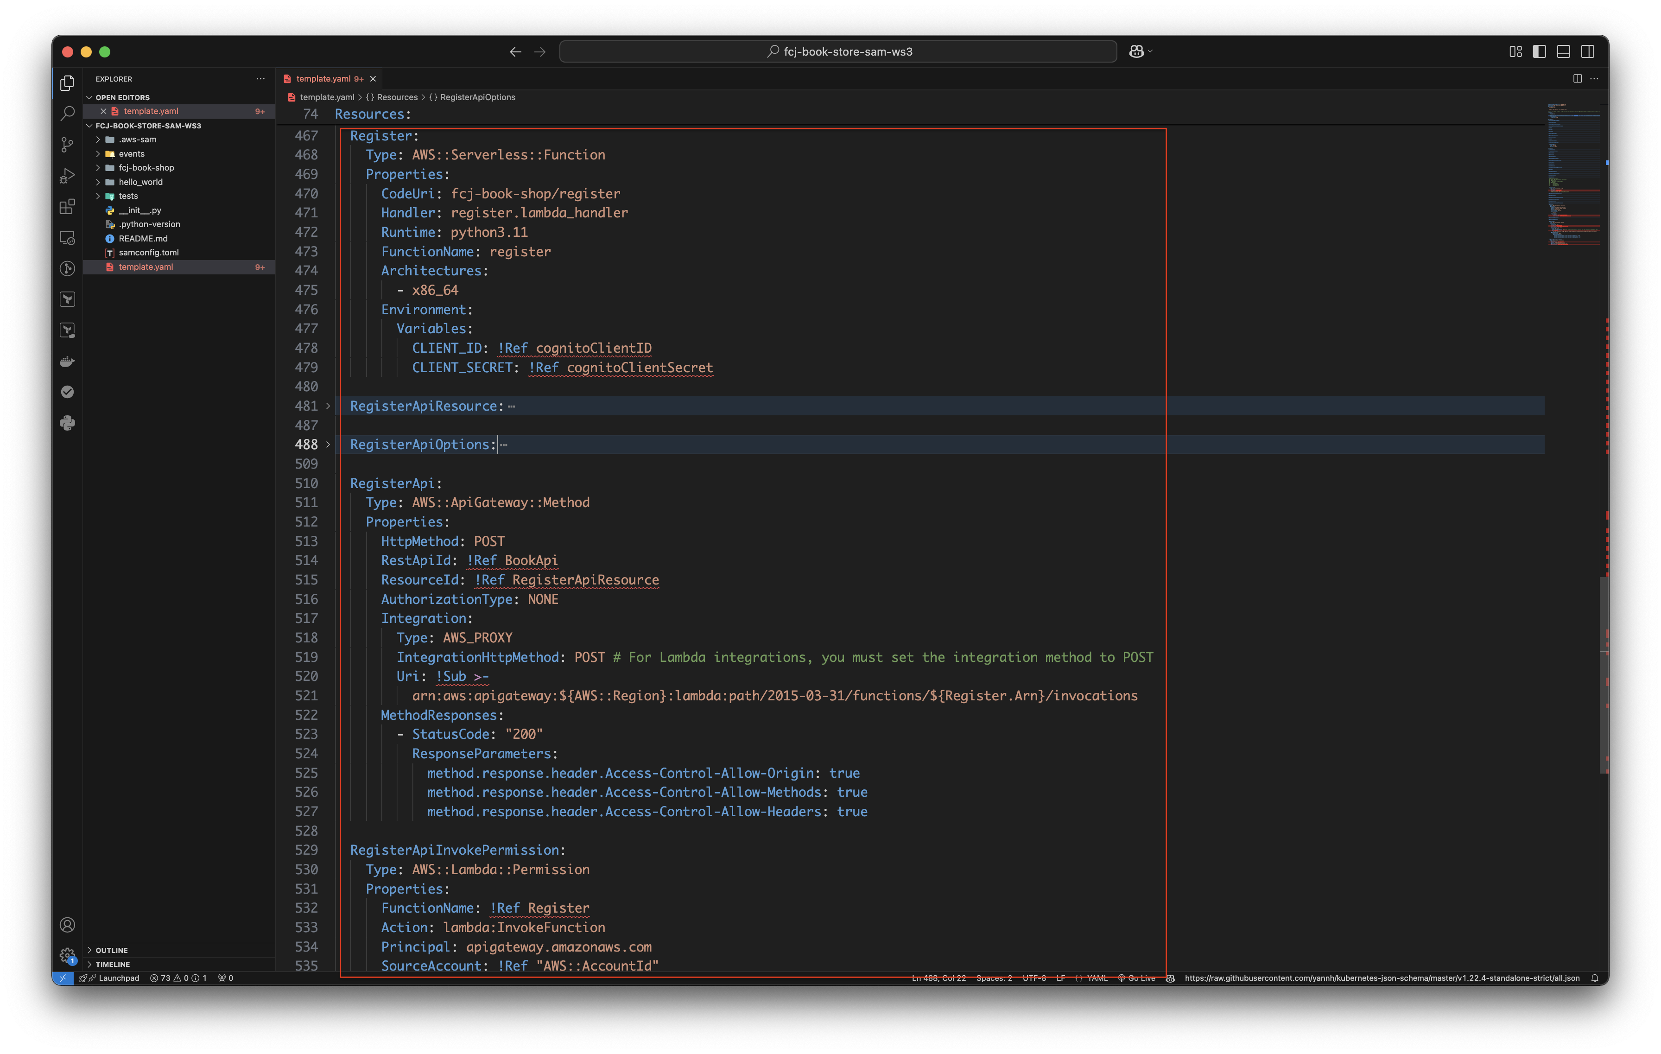Viewport: 1661px width, 1054px height.
Task: Collapse the FCJ-BOOK-STORE-SAM-WS3 folder section
Action: (x=89, y=126)
